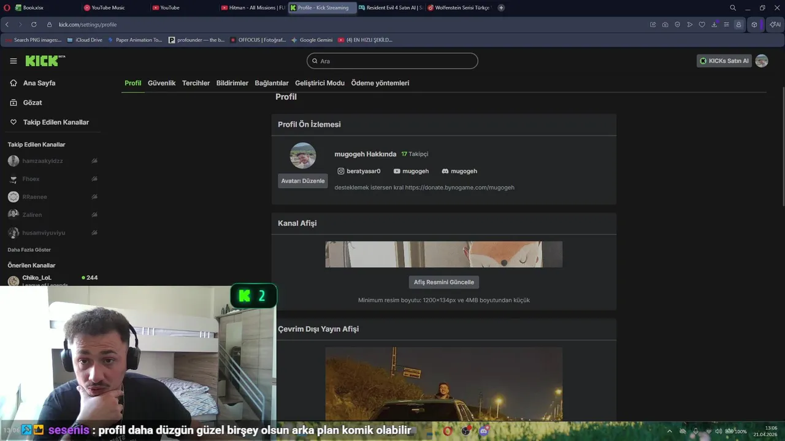
Task: Switch to Bağlantılar settings tab
Action: tap(272, 83)
